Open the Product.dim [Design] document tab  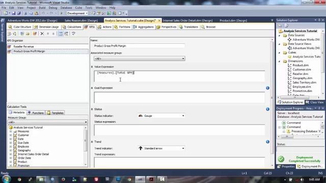click(x=233, y=20)
